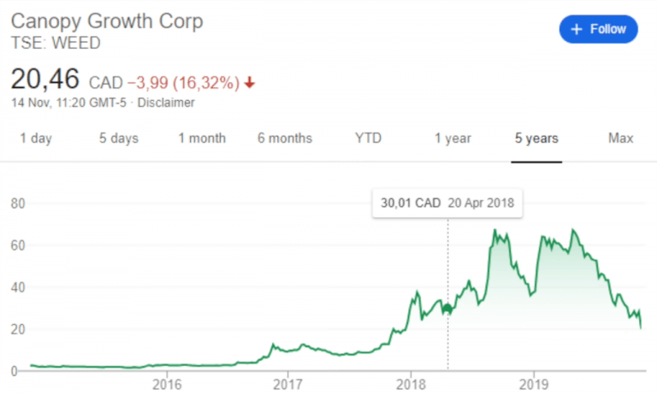Select the YTD tab

tap(369, 138)
